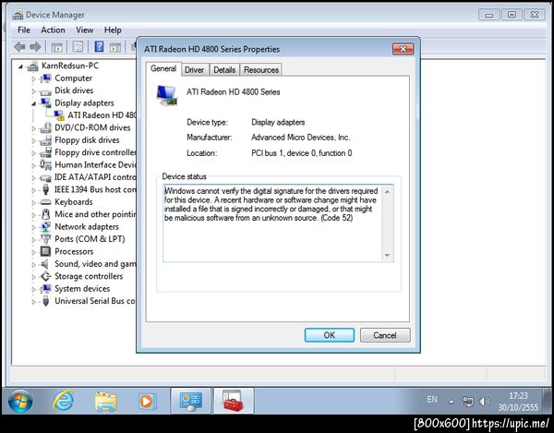Open the Action menu
Image resolution: width=554 pixels, height=433 pixels.
tap(53, 30)
